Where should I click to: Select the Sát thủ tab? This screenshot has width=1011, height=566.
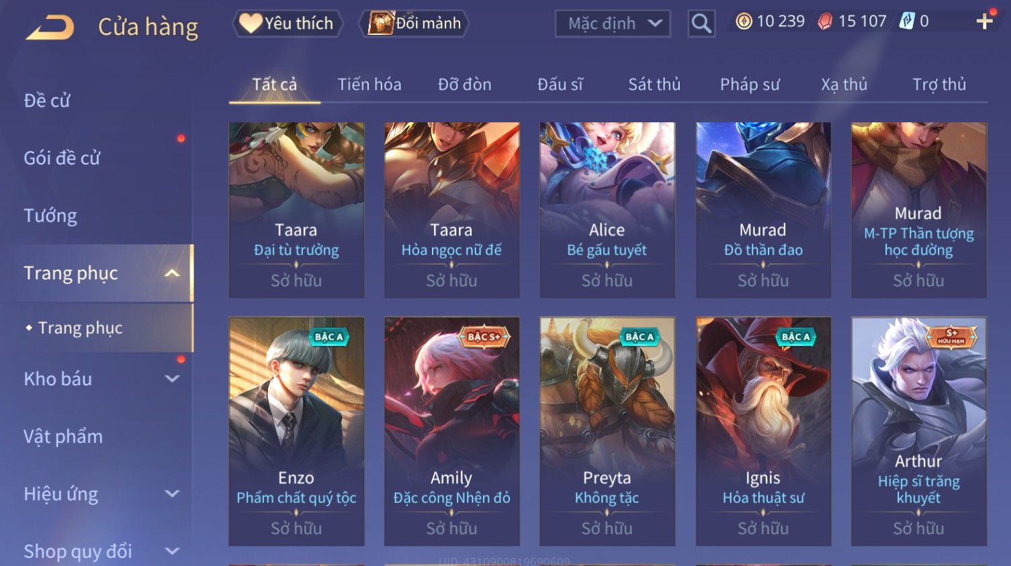point(654,85)
